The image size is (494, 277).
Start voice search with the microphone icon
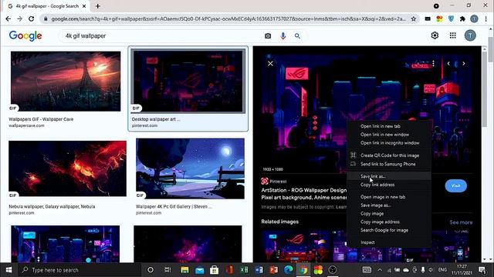click(283, 36)
